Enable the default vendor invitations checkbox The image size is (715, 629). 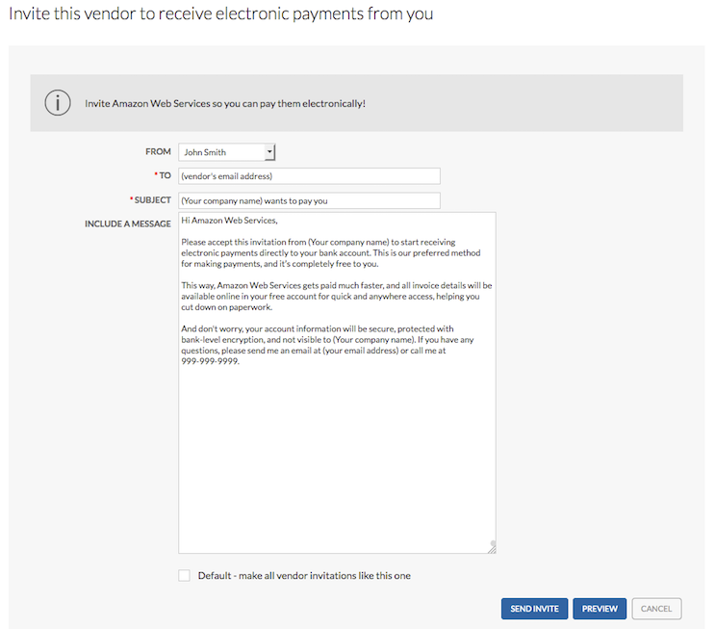[184, 575]
